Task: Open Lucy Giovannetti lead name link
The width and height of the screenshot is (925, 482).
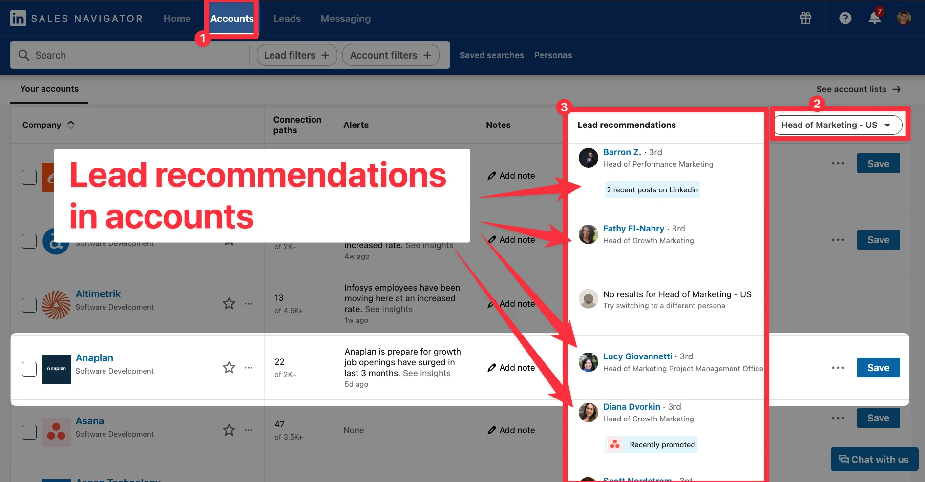Action: [x=637, y=356]
